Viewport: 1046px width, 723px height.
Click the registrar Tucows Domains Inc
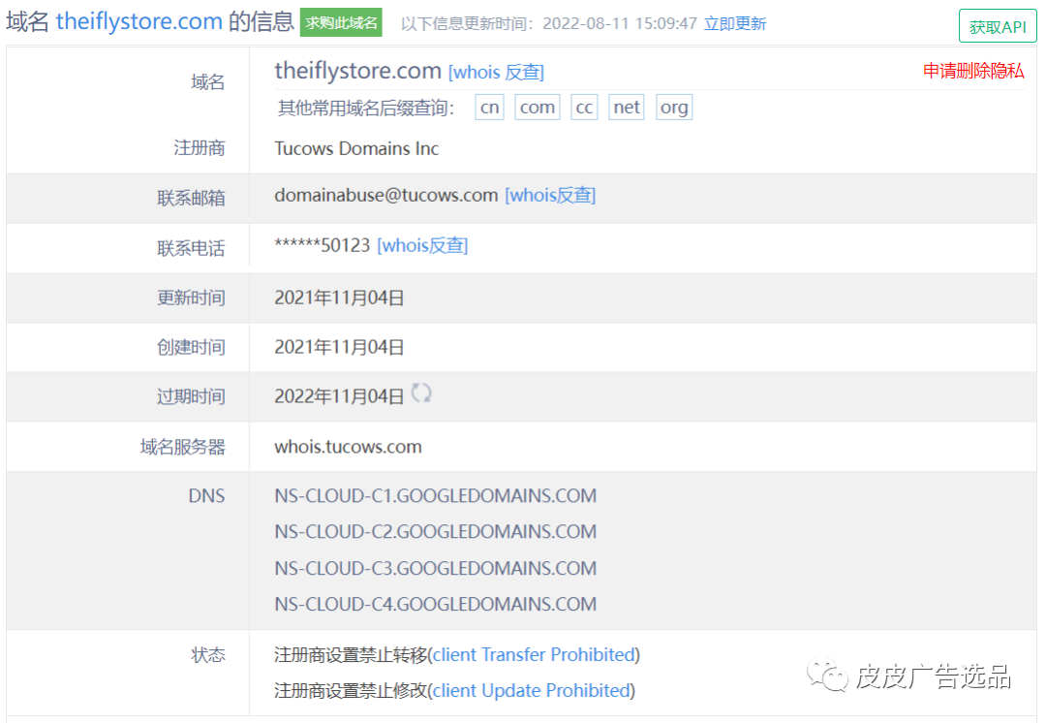coord(356,148)
